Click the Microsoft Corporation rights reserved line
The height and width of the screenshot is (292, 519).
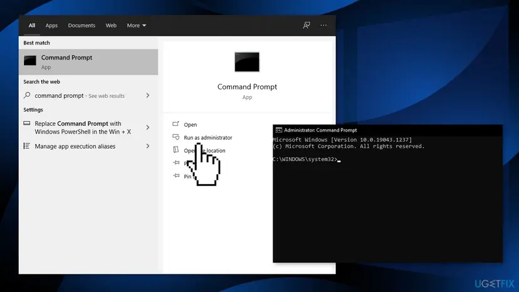coord(349,146)
